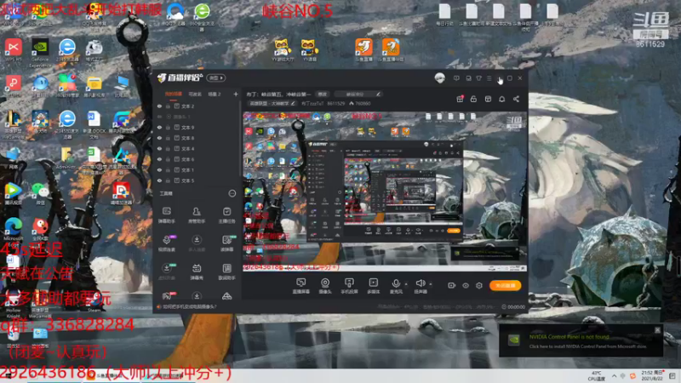Edit the 英雄联盟 category label
This screenshot has width=681, height=383.
click(272, 103)
